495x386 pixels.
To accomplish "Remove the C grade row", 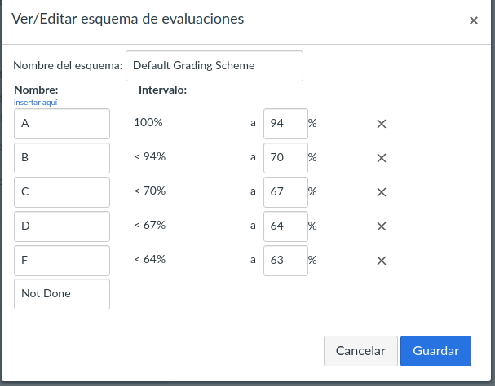I will 381,192.
